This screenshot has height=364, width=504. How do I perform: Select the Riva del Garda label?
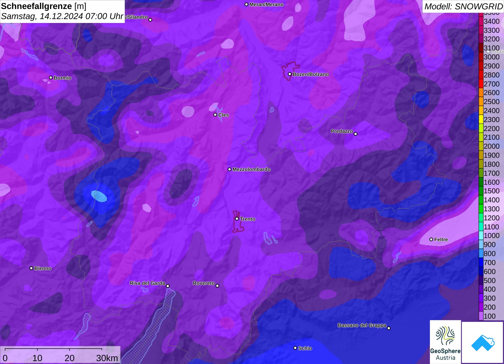click(147, 283)
